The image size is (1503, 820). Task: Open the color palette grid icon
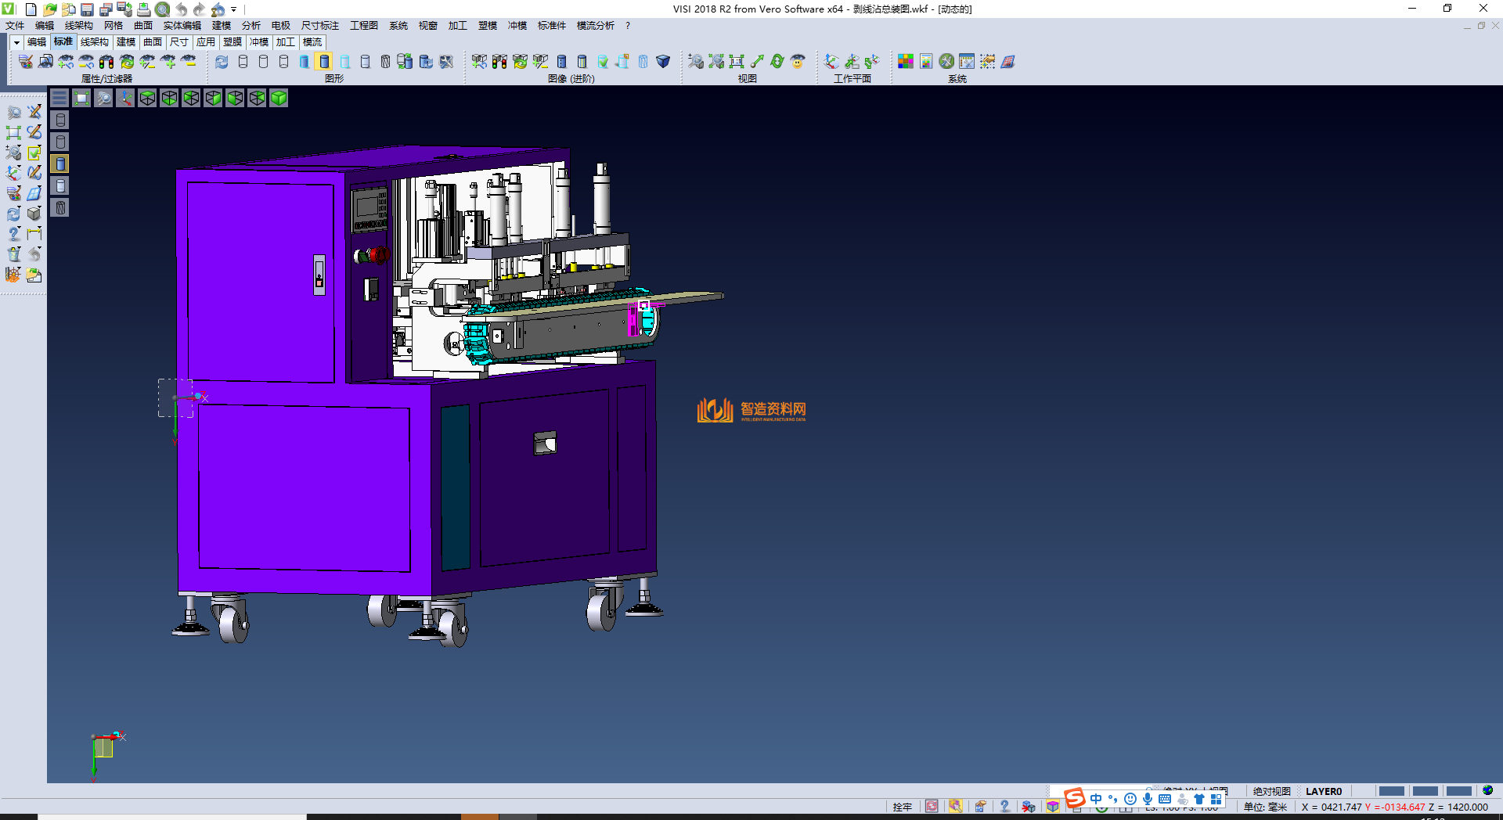pos(905,62)
